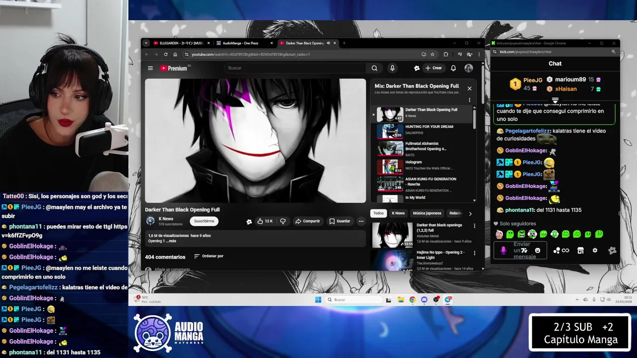This screenshot has width=637, height=358.
Task: Open Darker than black openings thumbnail
Action: click(x=393, y=235)
